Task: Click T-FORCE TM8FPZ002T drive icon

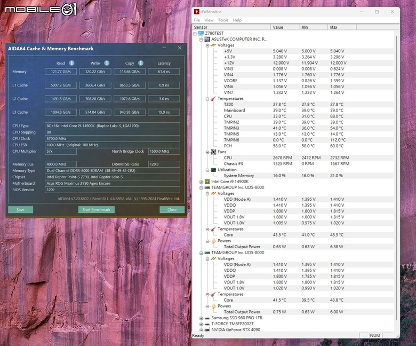Action: [x=207, y=324]
